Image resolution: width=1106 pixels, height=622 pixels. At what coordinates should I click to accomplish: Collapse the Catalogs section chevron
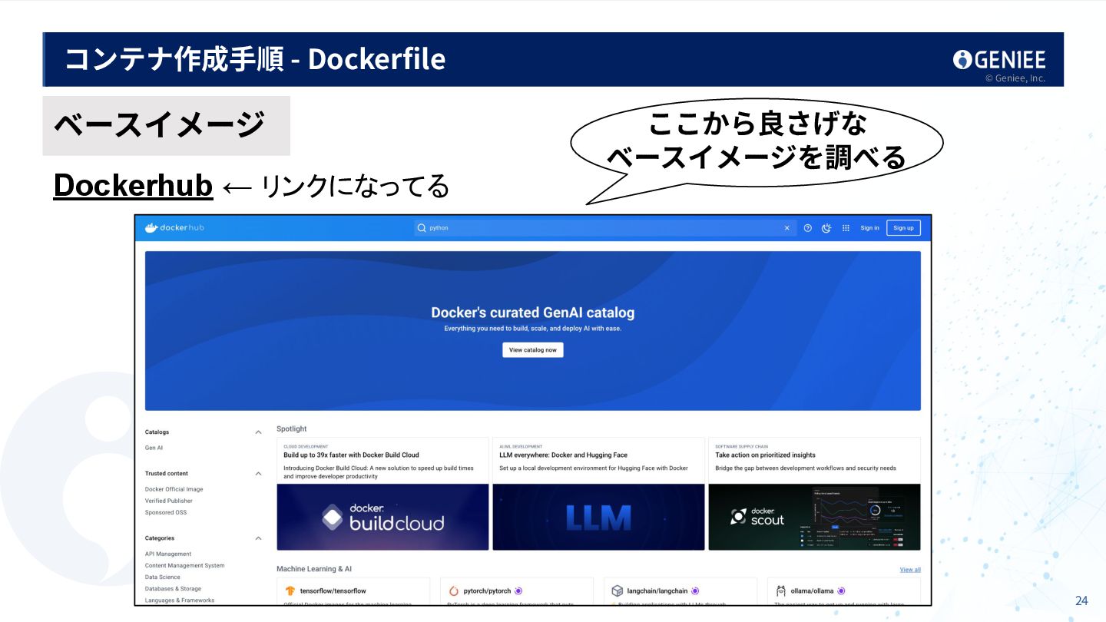coord(258,432)
